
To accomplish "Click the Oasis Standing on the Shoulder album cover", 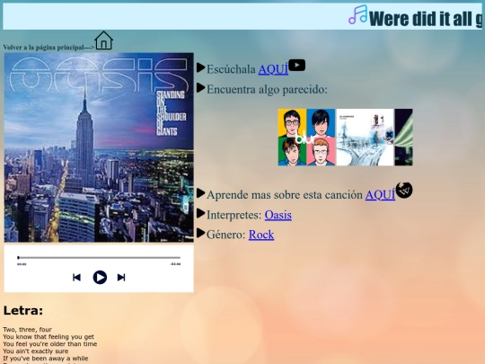I will [x=99, y=147].
